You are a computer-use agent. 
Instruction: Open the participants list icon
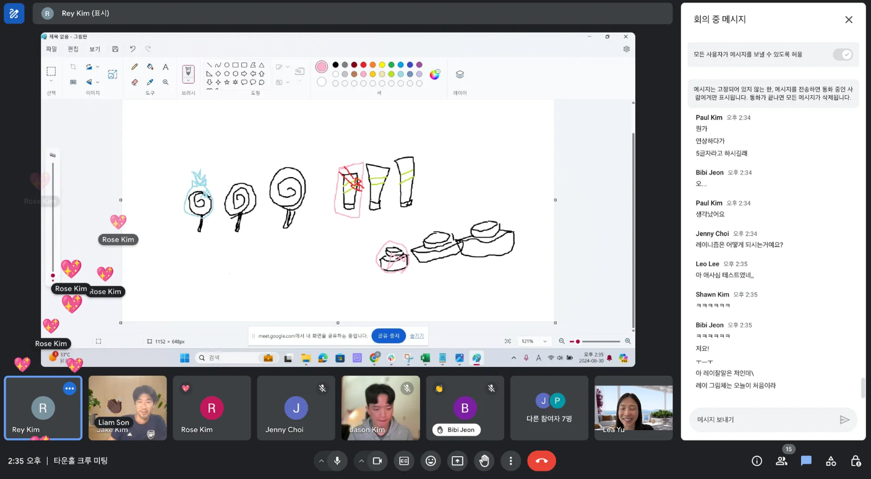tap(781, 460)
